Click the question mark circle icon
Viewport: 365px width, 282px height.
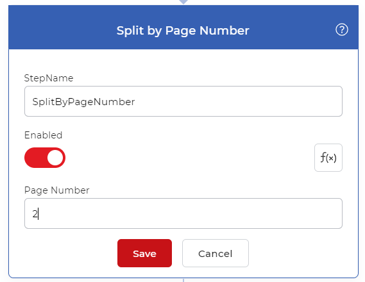(x=342, y=29)
